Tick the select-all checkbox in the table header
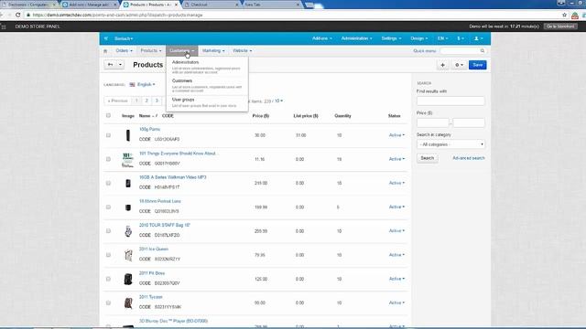586x329 pixels. pyautogui.click(x=108, y=116)
